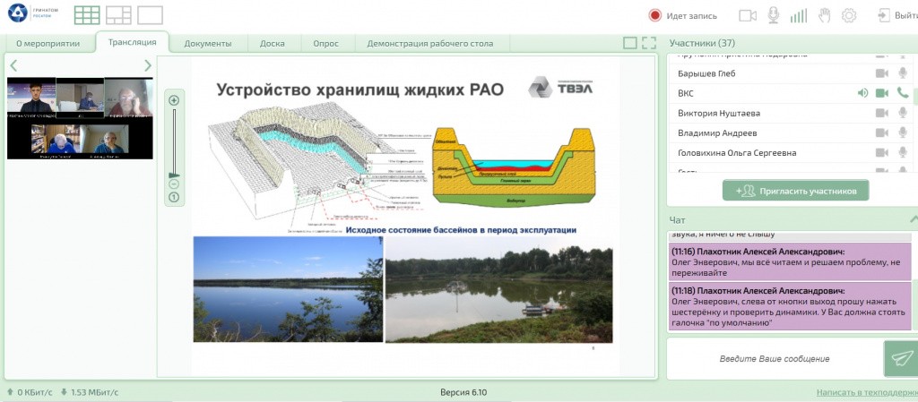Select the bottom-left participant video thumbnail
Image resolution: width=918 pixels, height=402 pixels.
(x=56, y=142)
